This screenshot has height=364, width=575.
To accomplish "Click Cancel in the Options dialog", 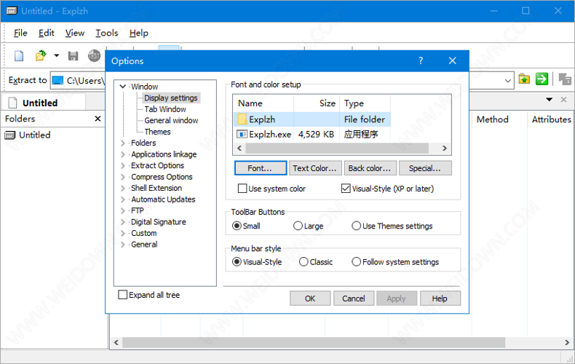I will coord(354,298).
